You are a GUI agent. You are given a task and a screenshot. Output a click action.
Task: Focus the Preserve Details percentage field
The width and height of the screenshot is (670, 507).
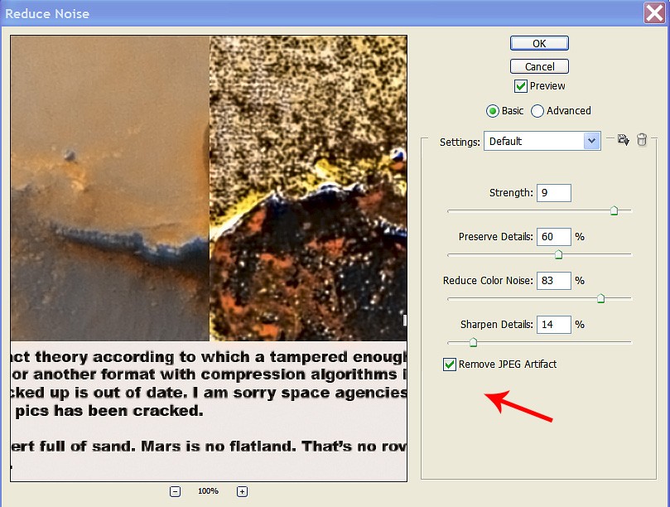[x=553, y=237]
